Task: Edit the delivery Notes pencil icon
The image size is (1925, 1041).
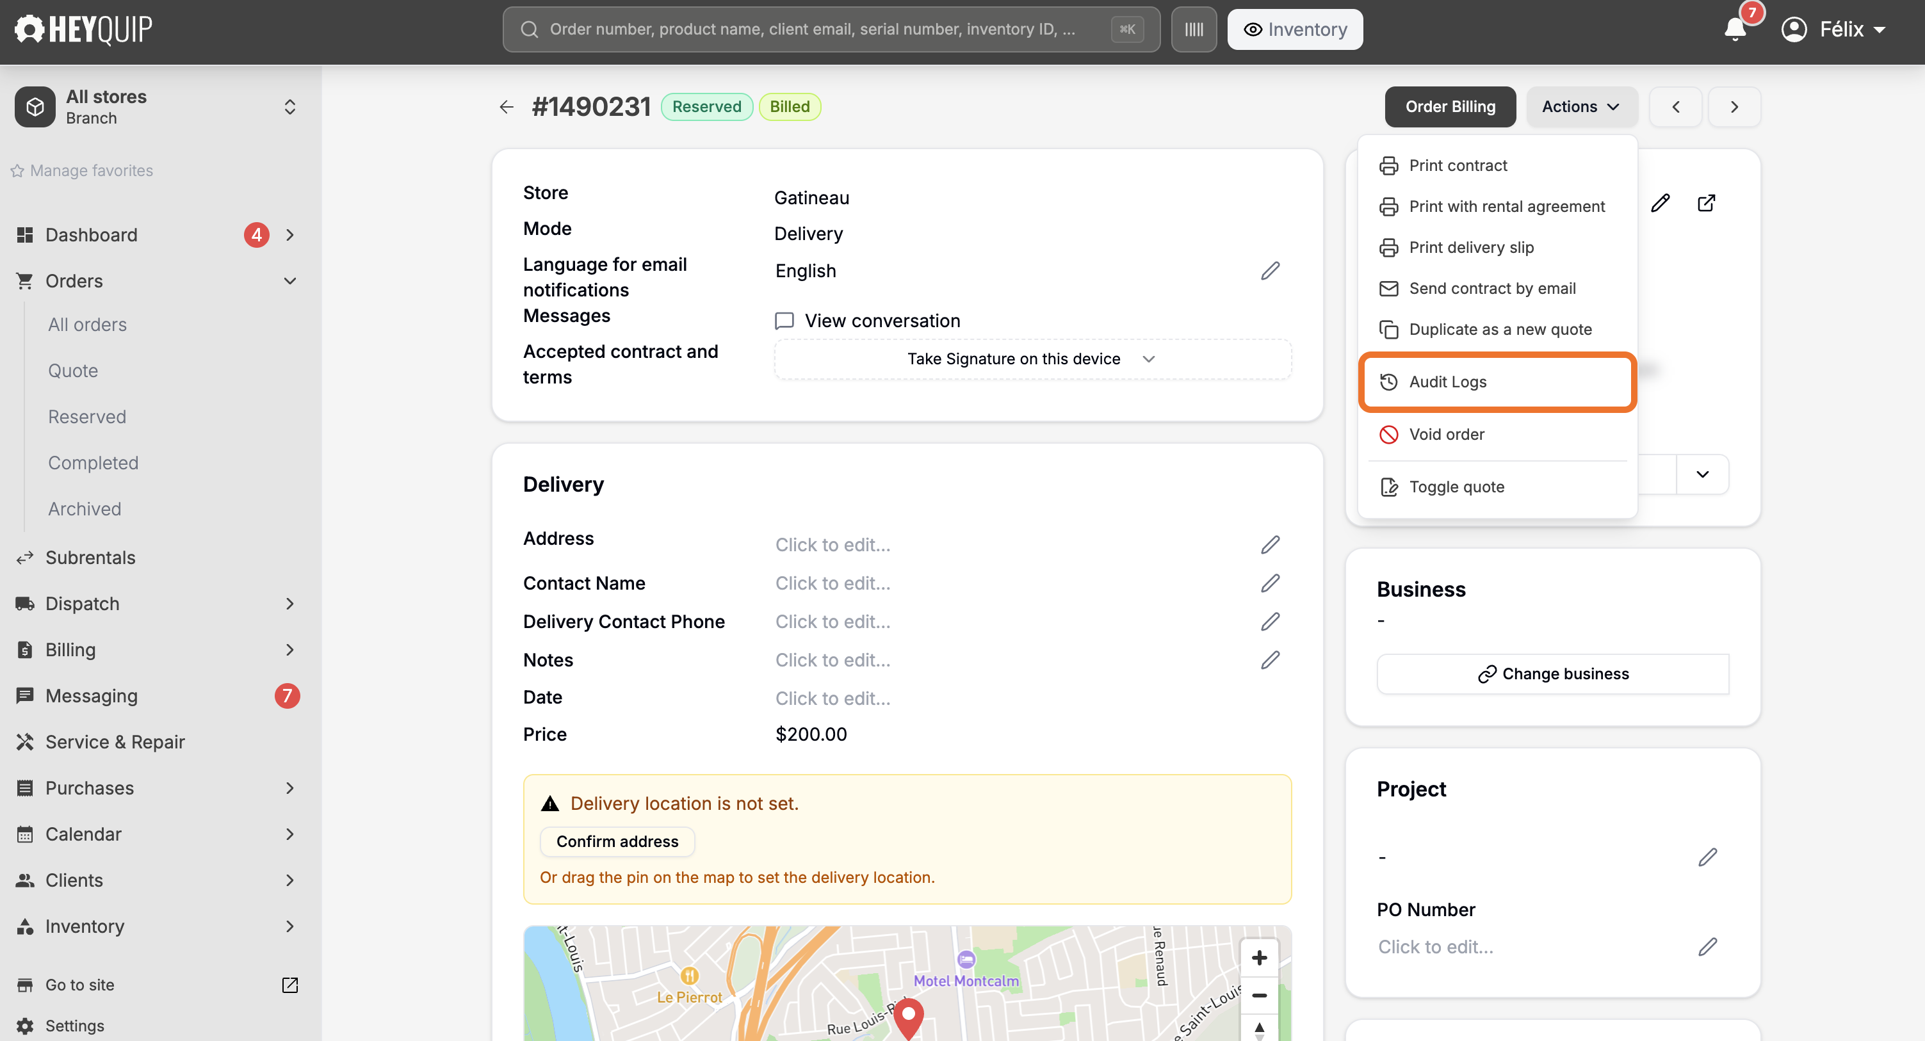Action: point(1271,660)
